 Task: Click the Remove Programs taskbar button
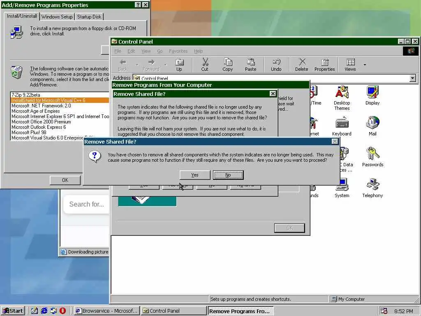(x=241, y=311)
